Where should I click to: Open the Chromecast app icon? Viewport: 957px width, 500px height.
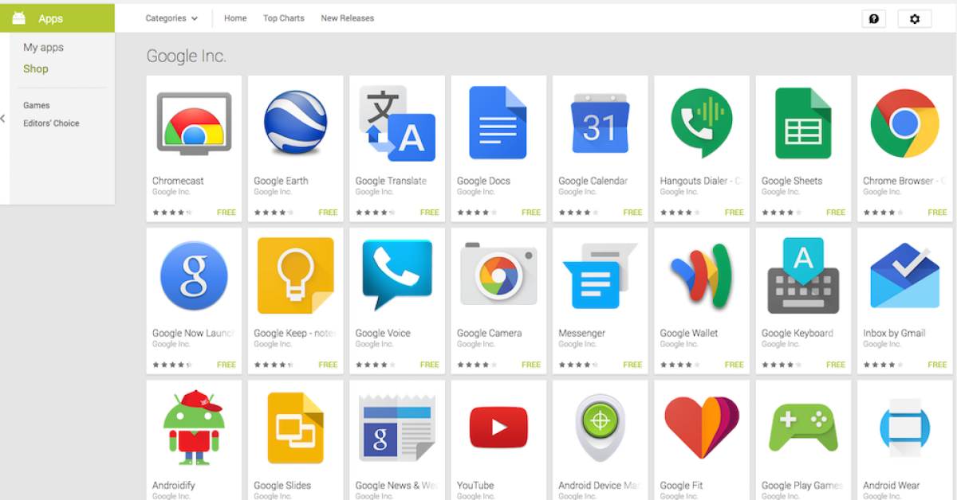click(x=194, y=123)
